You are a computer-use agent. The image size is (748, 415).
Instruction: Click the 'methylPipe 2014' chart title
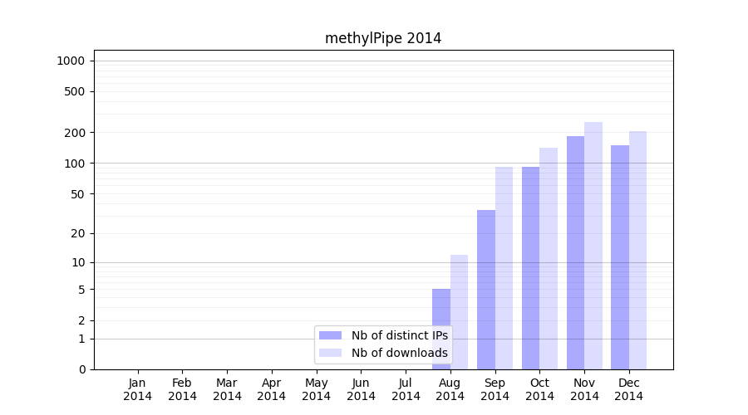(x=383, y=38)
